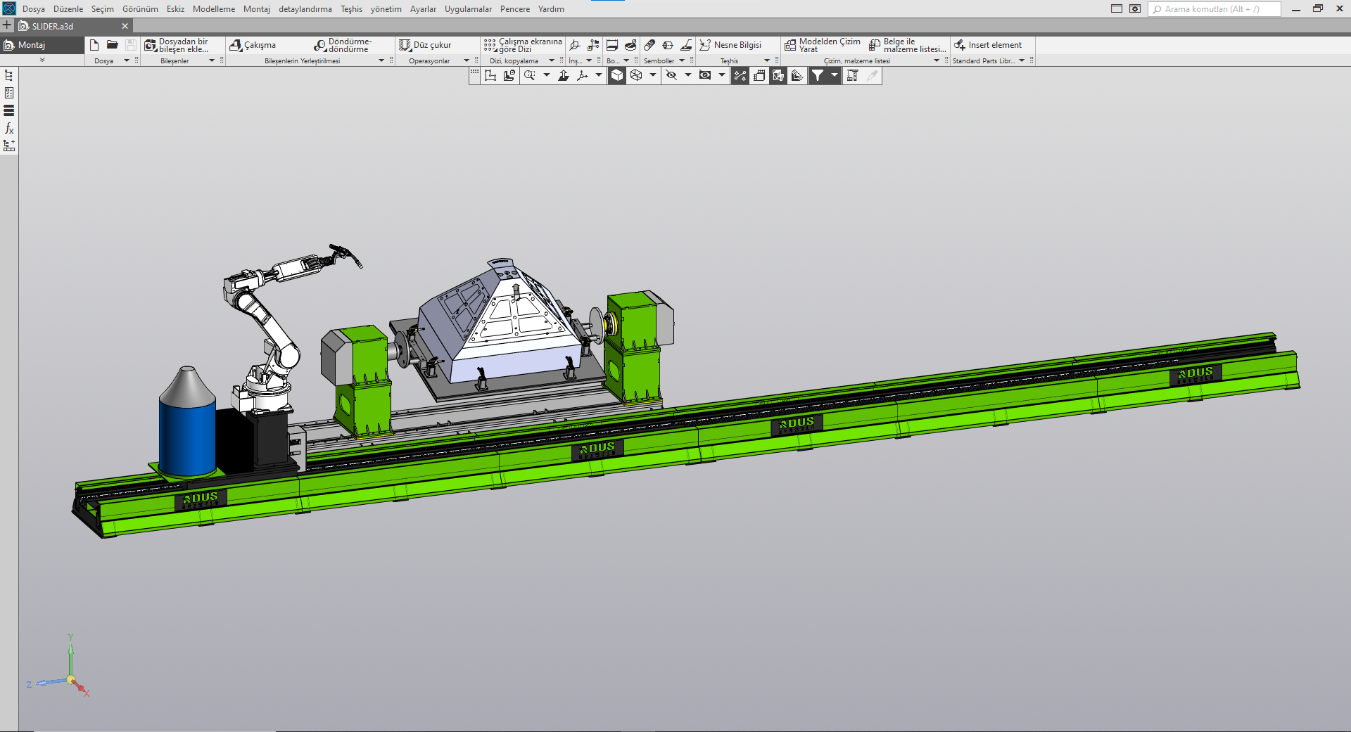Click the filter funnel icon
Screen dimensions: 1351x732
click(818, 75)
